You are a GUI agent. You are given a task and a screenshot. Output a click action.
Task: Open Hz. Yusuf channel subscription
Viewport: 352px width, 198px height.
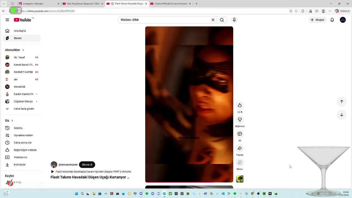[21, 57]
